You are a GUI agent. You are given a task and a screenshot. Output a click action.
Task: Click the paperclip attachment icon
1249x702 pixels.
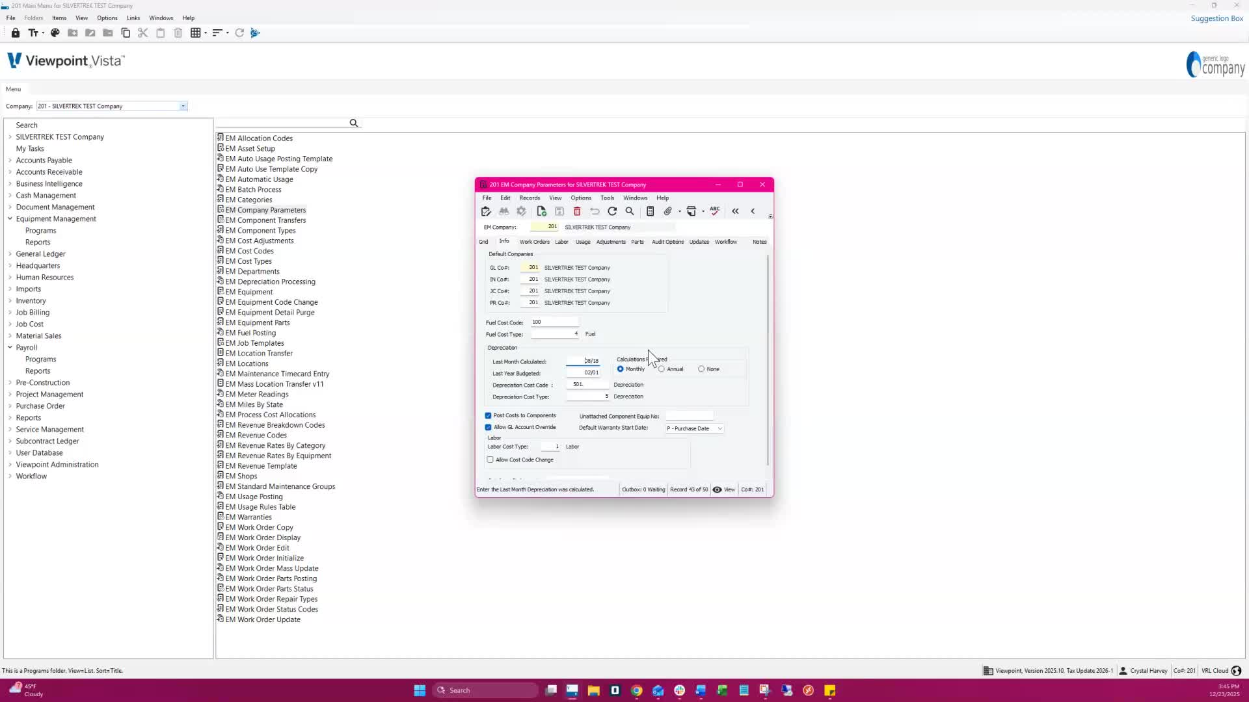(x=667, y=211)
